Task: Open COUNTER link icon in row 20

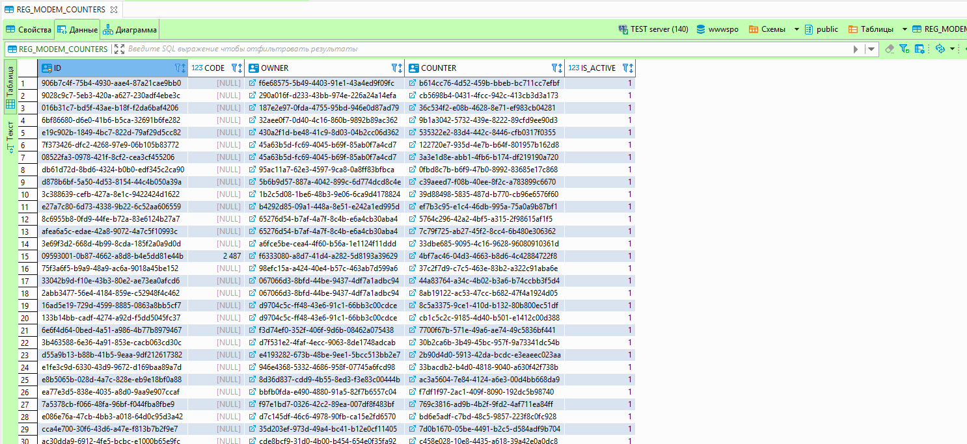Action: click(413, 318)
